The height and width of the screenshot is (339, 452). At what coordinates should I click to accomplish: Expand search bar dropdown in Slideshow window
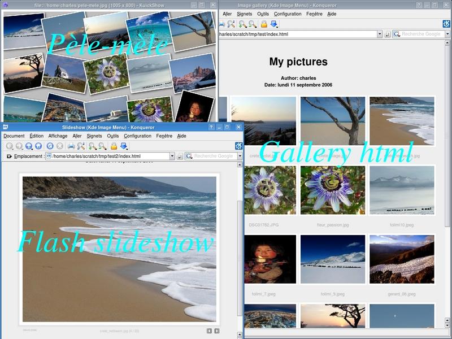pos(240,157)
